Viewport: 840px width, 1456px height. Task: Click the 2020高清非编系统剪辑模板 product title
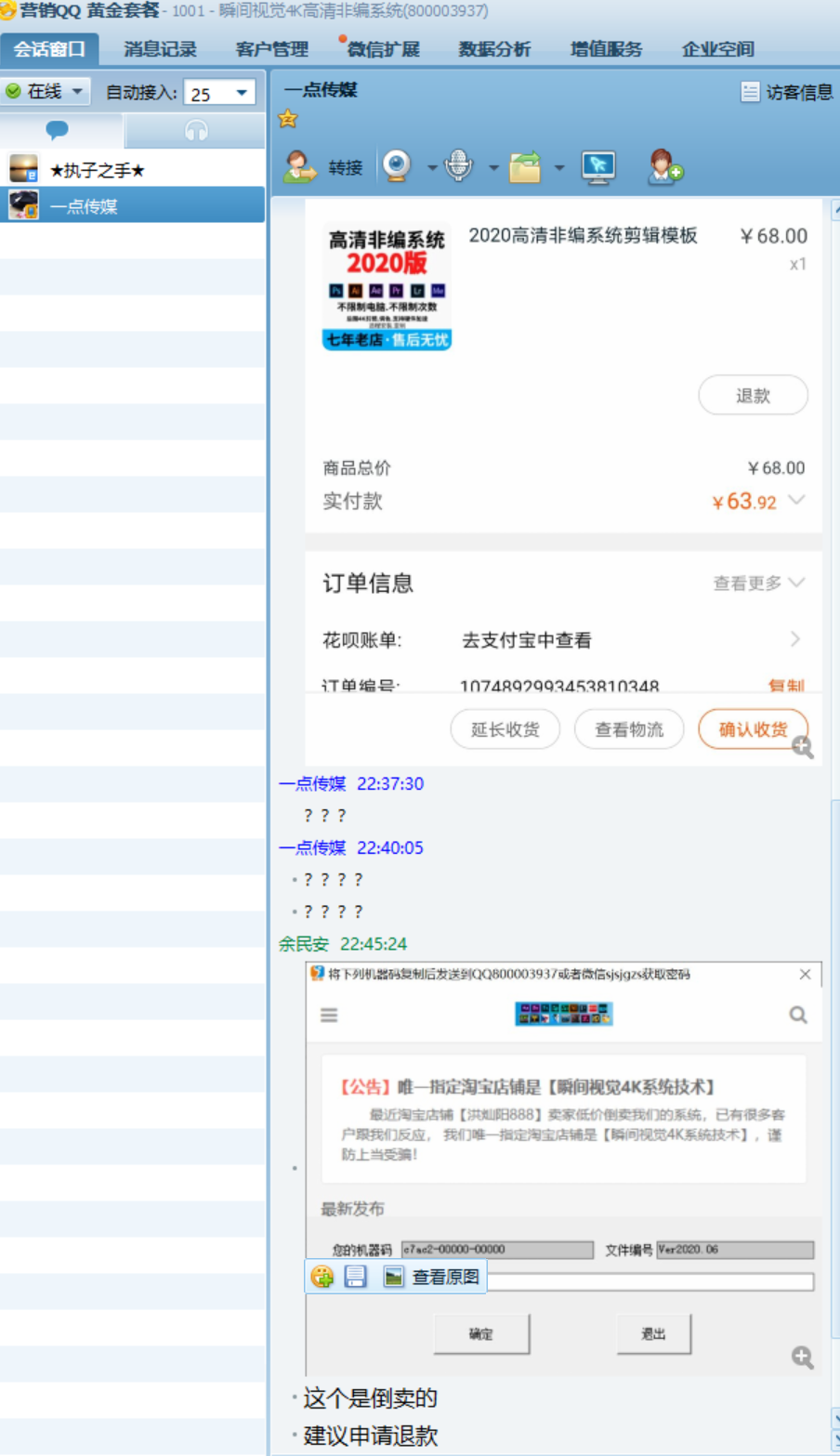click(x=583, y=235)
